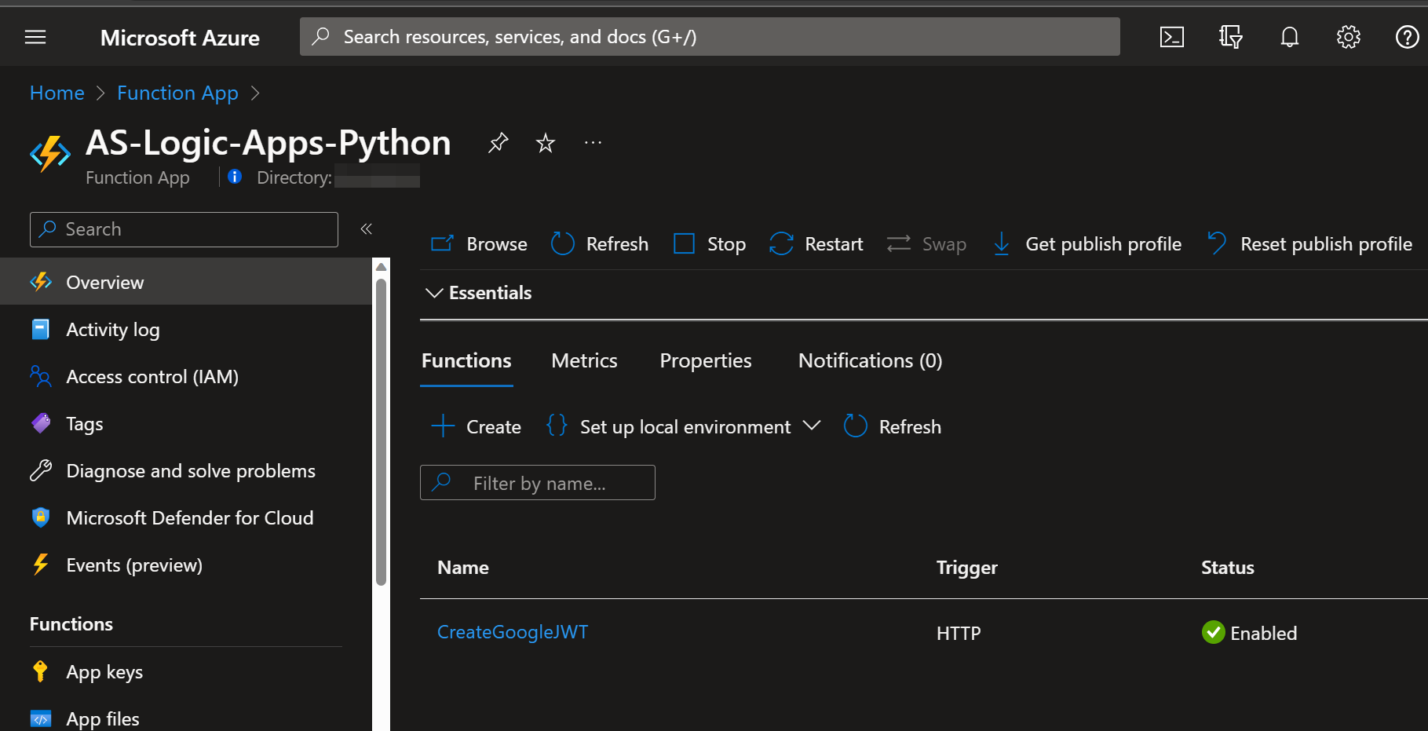Open the Notifications (0) tab
The width and height of the screenshot is (1428, 731).
870,361
